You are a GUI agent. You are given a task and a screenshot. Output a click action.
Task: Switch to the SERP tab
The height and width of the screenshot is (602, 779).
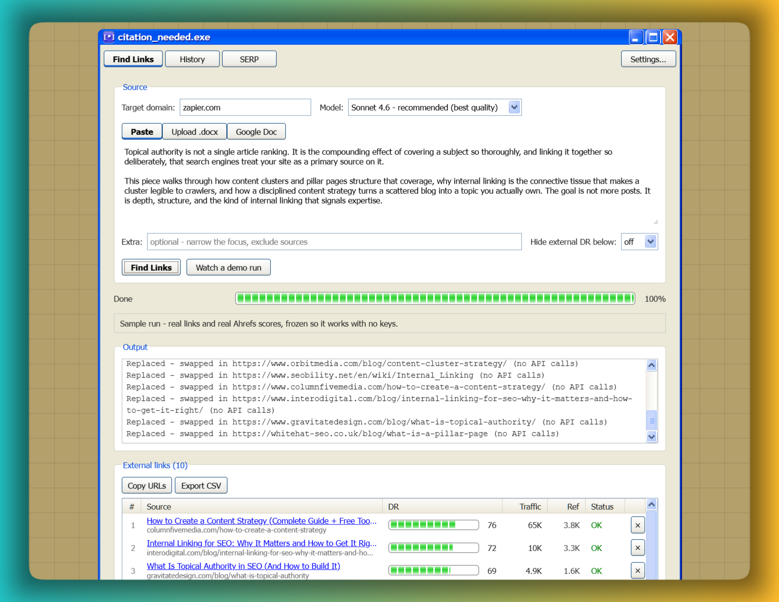[249, 59]
